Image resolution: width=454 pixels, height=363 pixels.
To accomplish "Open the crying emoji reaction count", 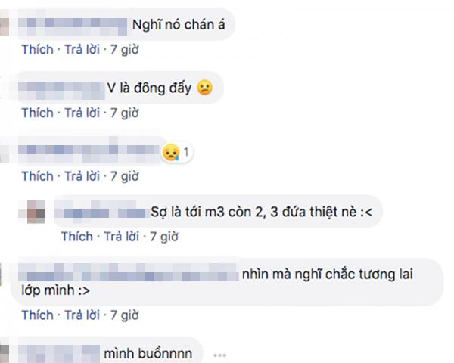I will (x=177, y=152).
